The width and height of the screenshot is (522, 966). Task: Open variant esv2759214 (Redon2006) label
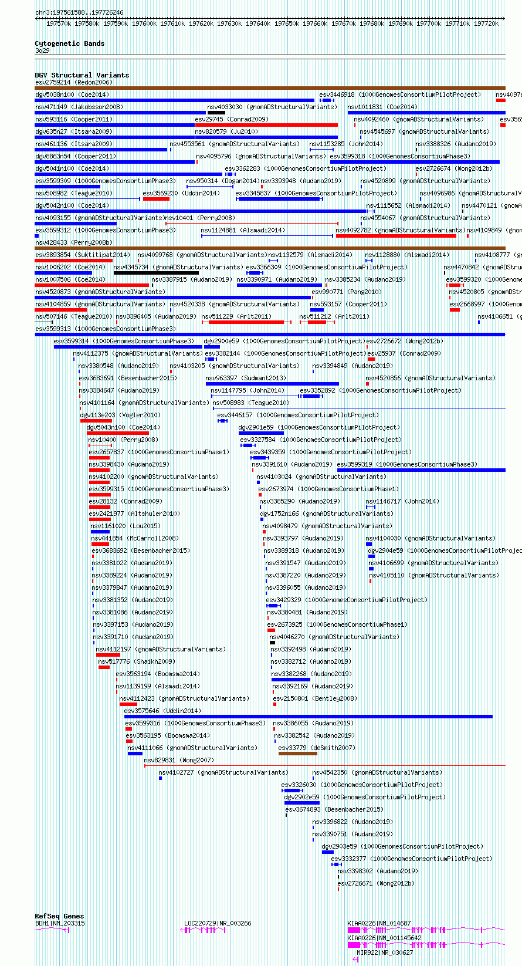74,82
